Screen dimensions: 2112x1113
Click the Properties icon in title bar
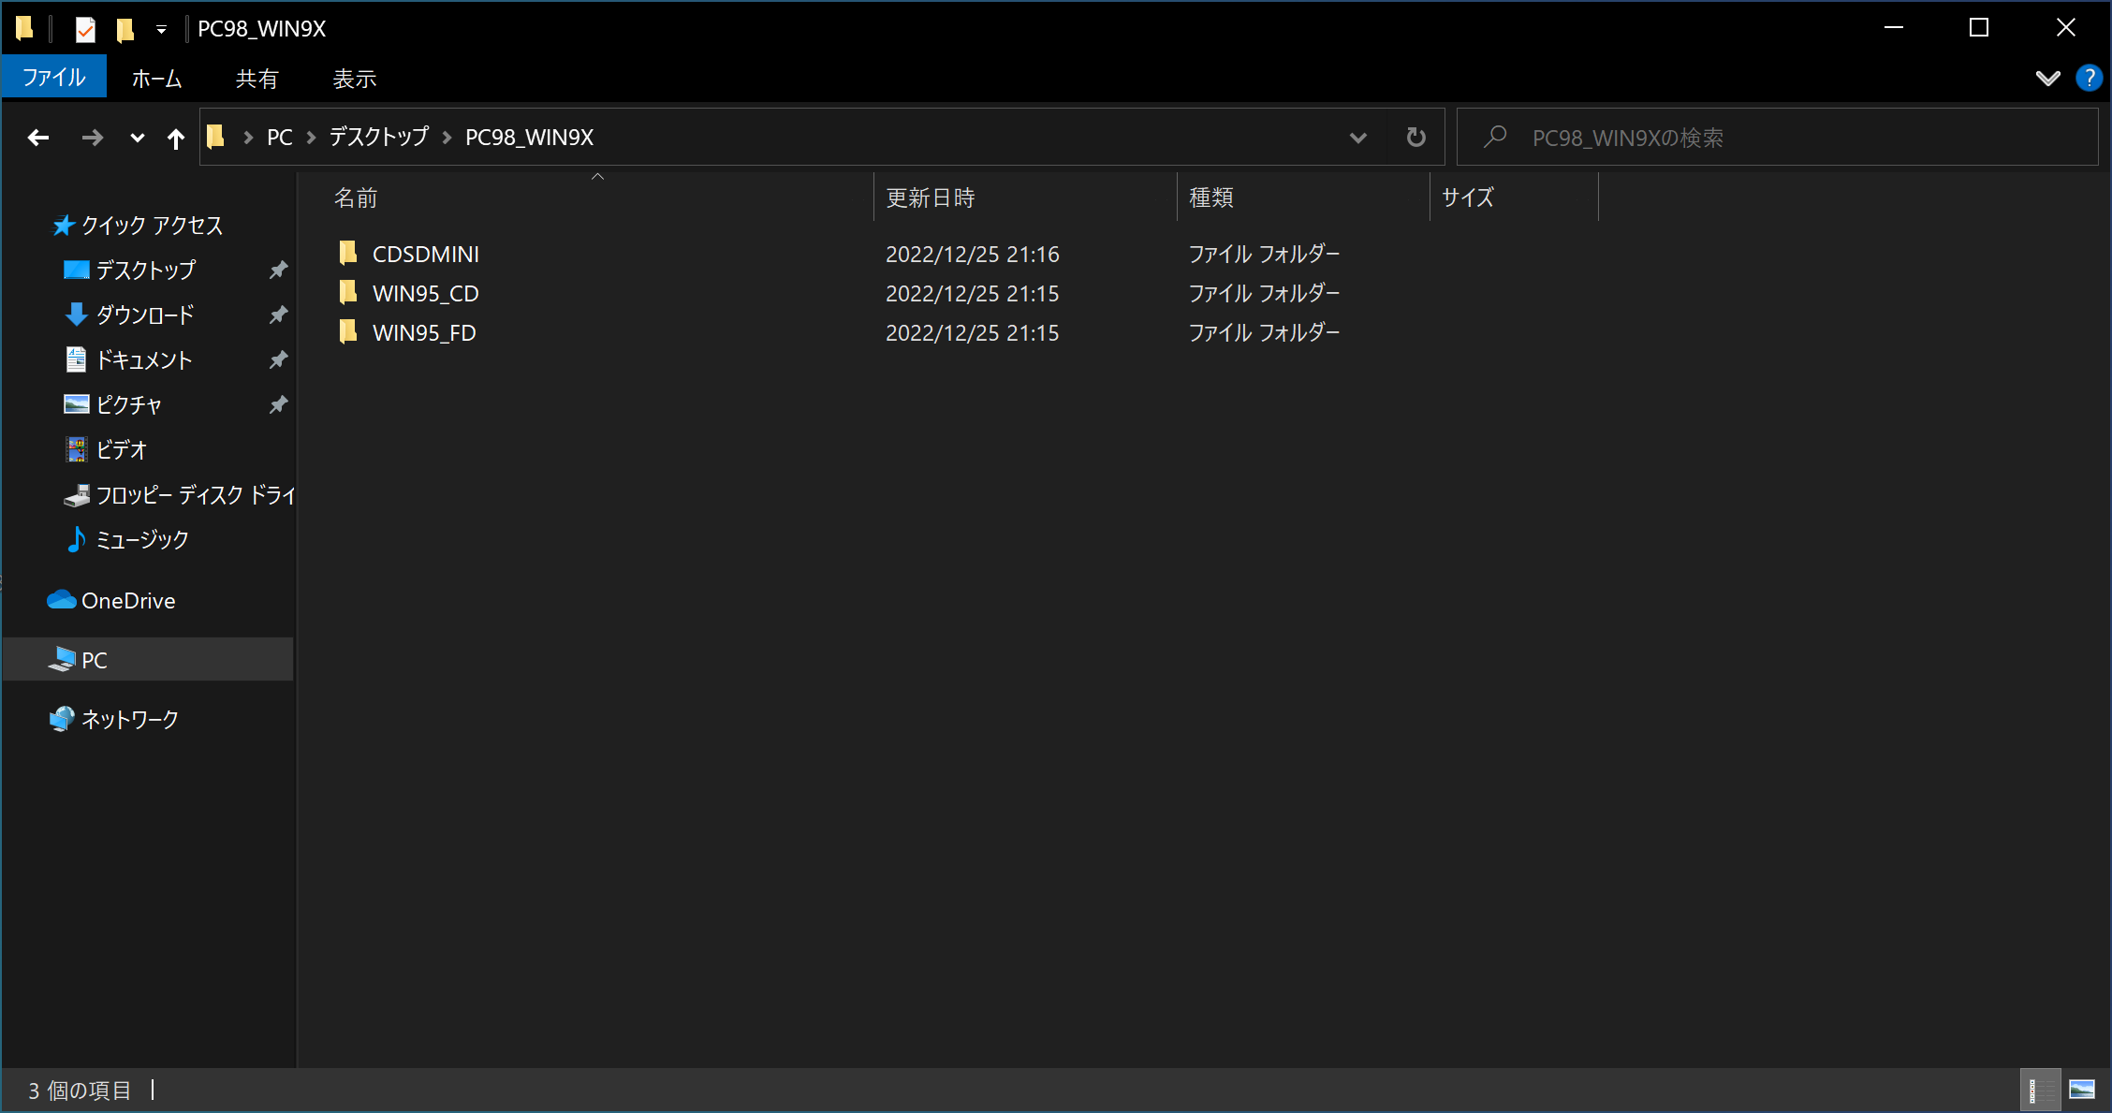point(85,29)
